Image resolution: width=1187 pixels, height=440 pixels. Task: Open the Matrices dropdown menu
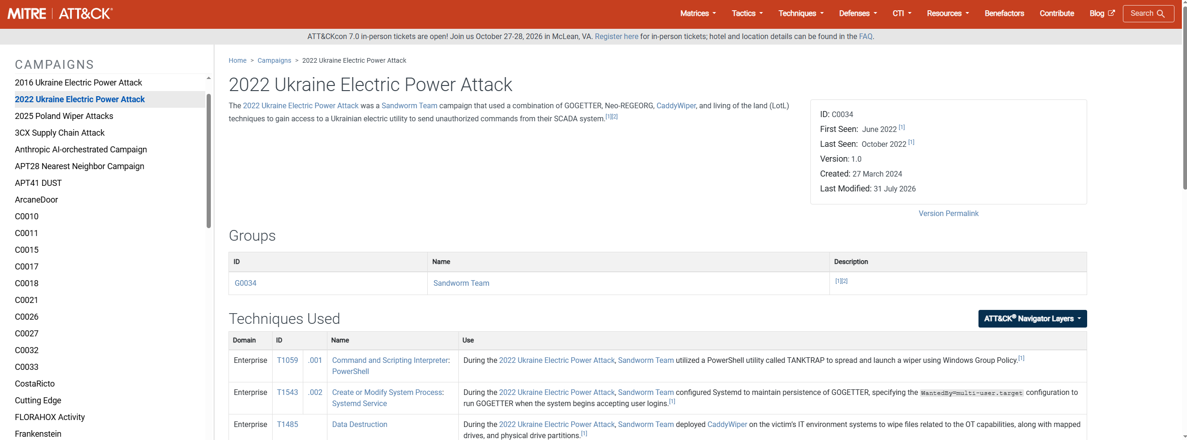click(x=698, y=13)
